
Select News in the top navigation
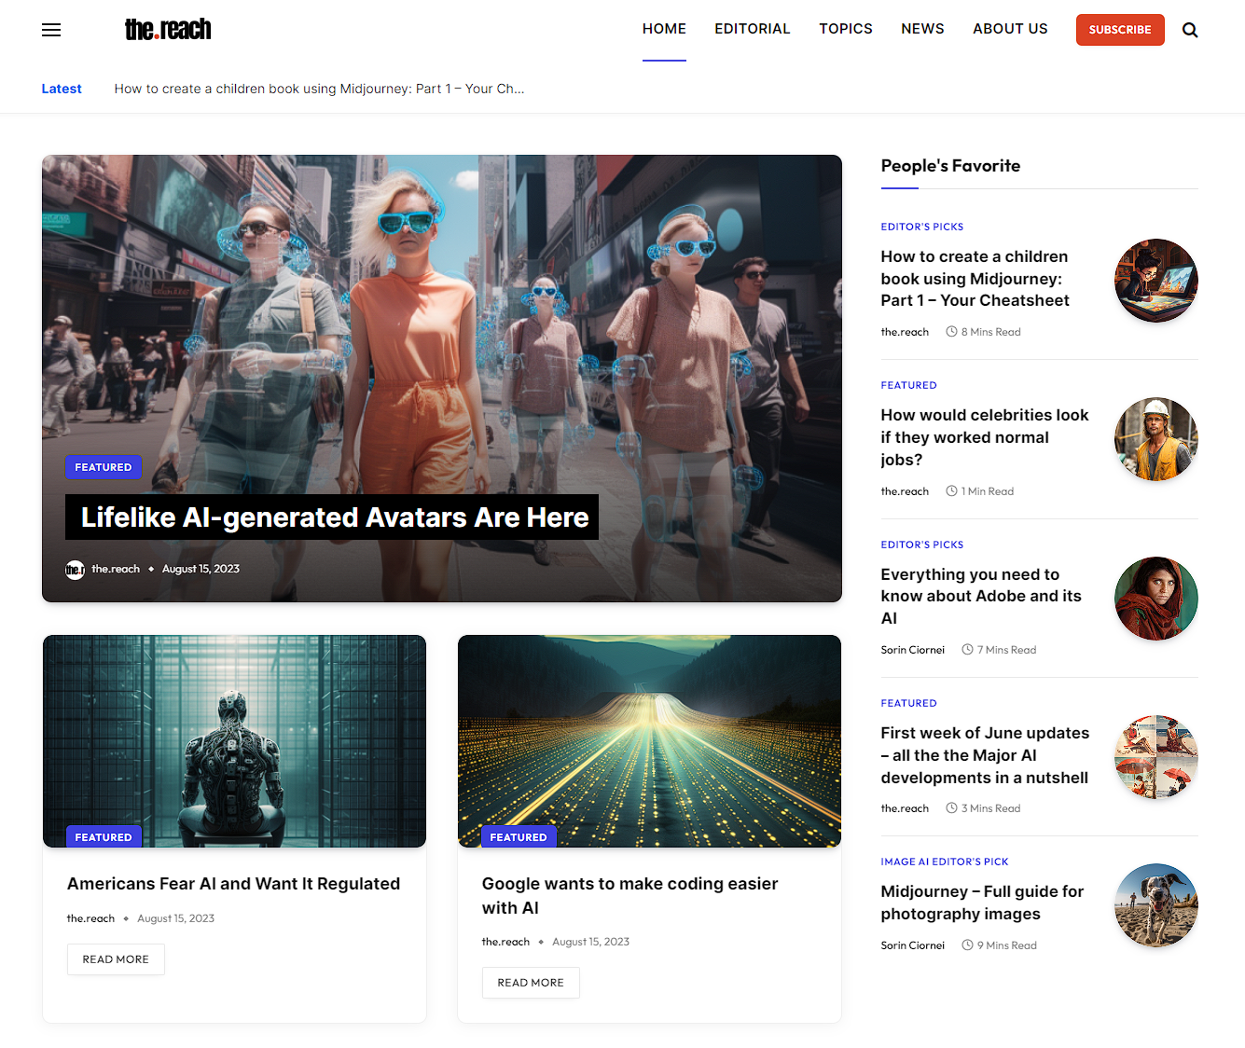pyautogui.click(x=922, y=29)
